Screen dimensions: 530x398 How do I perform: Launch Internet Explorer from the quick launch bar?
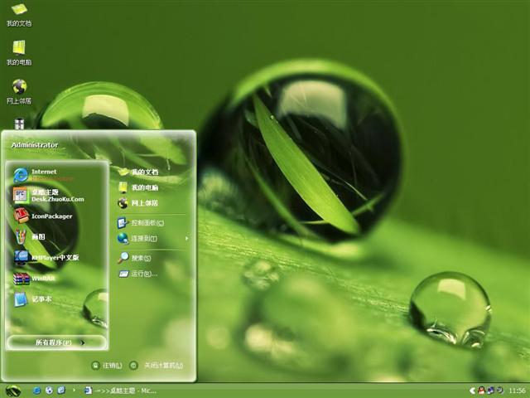coord(36,391)
